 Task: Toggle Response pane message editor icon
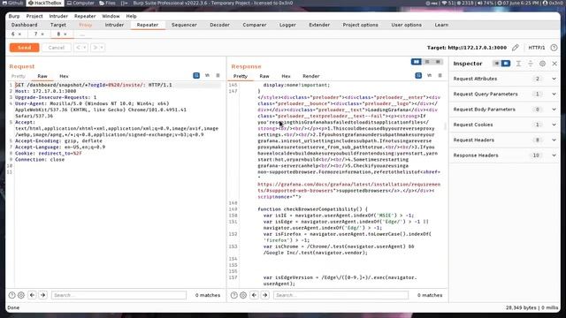click(418, 75)
